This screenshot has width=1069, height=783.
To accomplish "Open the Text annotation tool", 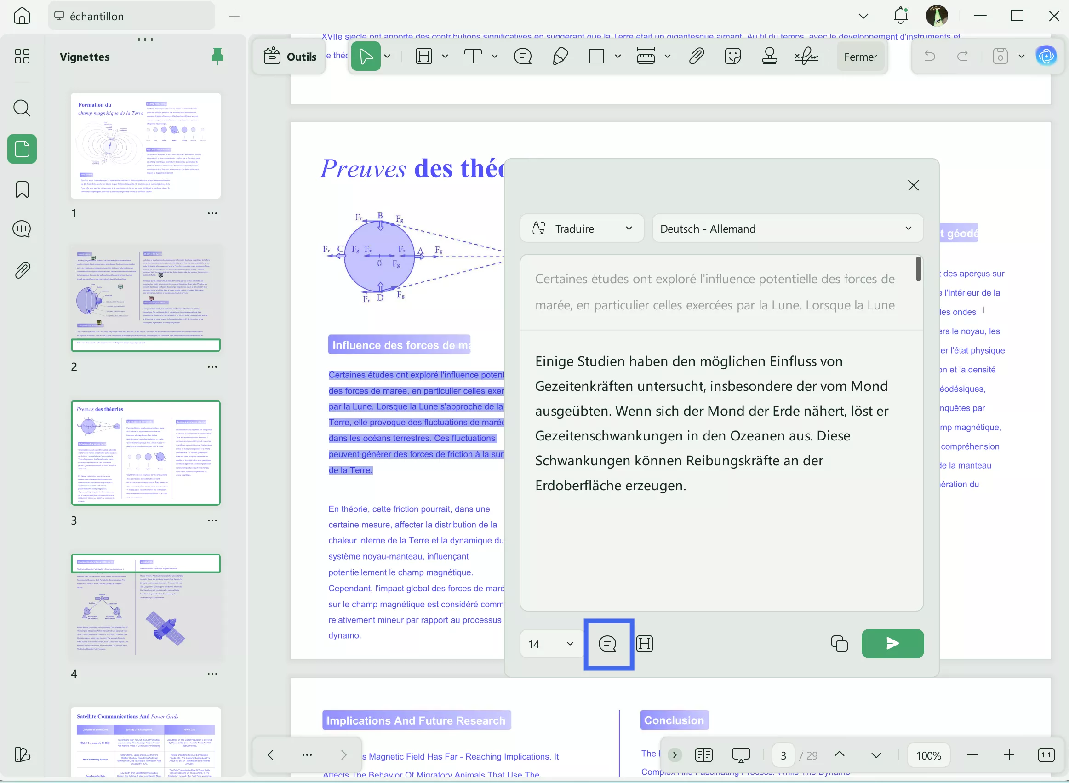I will pyautogui.click(x=474, y=56).
